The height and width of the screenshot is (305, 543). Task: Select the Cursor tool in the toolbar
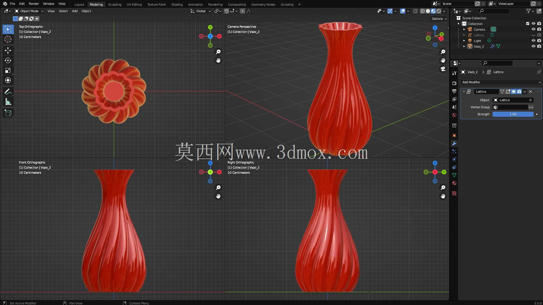pyautogui.click(x=8, y=39)
